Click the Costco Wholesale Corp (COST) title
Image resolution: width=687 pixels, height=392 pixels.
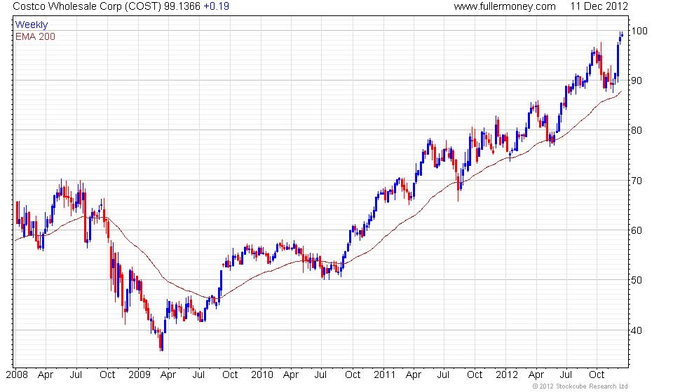coord(87,6)
